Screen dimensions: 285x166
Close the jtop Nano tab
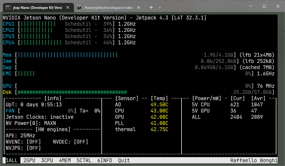pyautogui.click(x=68, y=7)
